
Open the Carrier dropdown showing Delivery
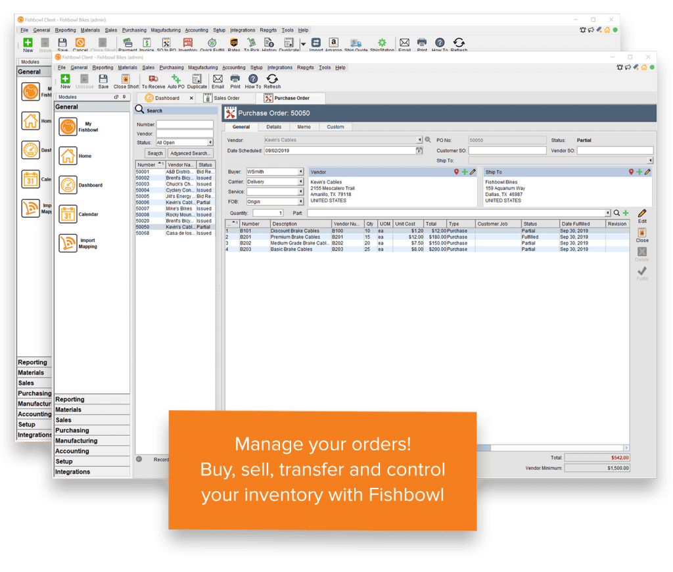coord(301,181)
